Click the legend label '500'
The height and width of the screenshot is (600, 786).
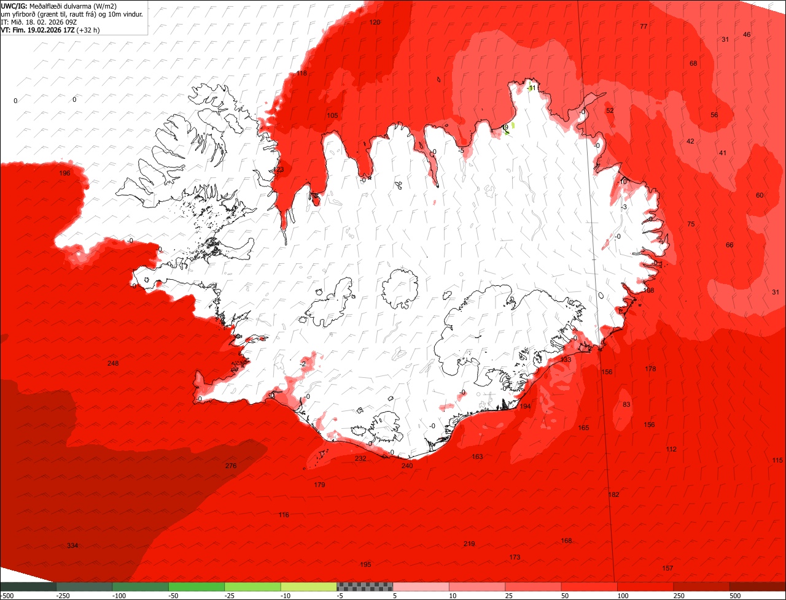click(736, 596)
